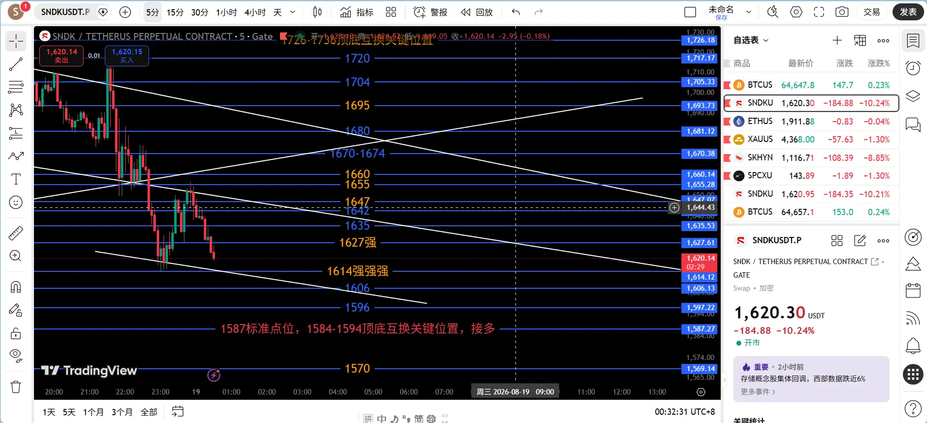Switch to the 15分 timeframe
Screen dimensions: 927x423
click(x=175, y=12)
